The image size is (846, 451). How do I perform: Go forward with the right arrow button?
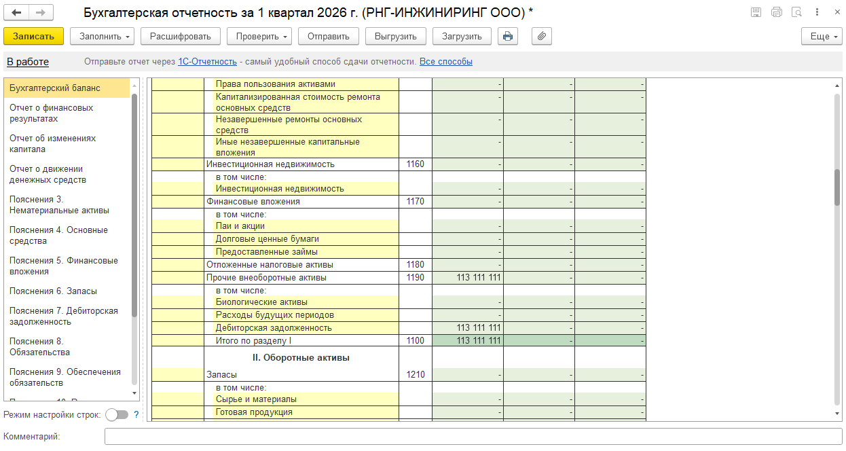click(41, 12)
